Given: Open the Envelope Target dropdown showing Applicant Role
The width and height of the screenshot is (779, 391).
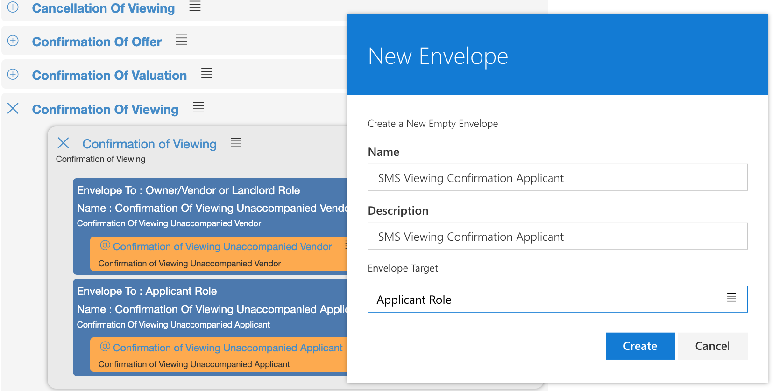Looking at the screenshot, I should pos(557,299).
